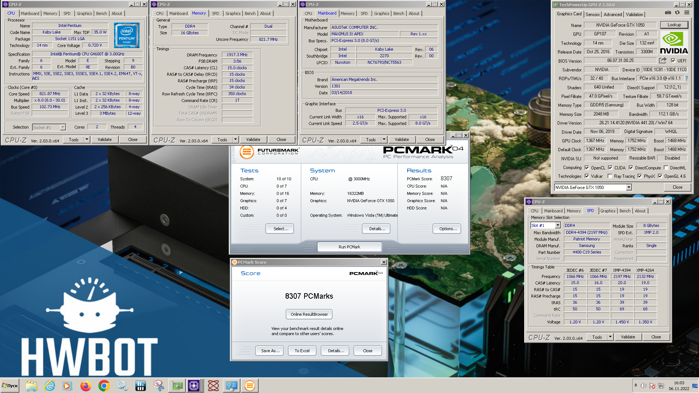
Task: Expand Tools arrow in CPU-Z CPU window
Action: [87, 139]
